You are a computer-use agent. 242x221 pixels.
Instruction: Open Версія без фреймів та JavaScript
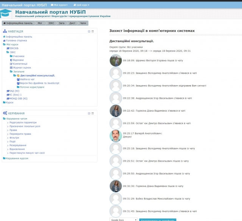[39, 83]
